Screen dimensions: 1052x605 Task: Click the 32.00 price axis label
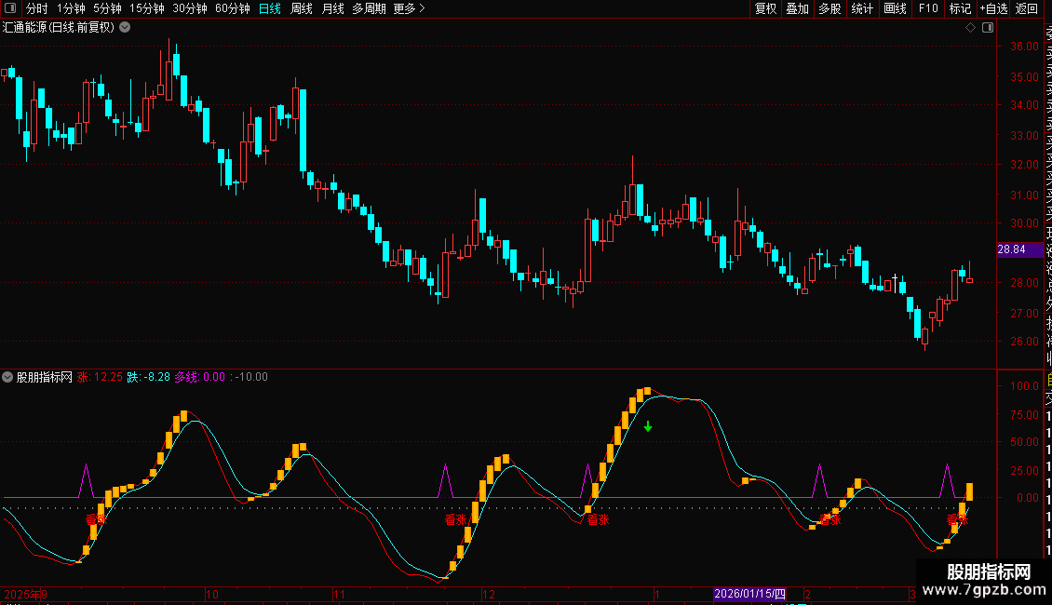pos(1024,165)
